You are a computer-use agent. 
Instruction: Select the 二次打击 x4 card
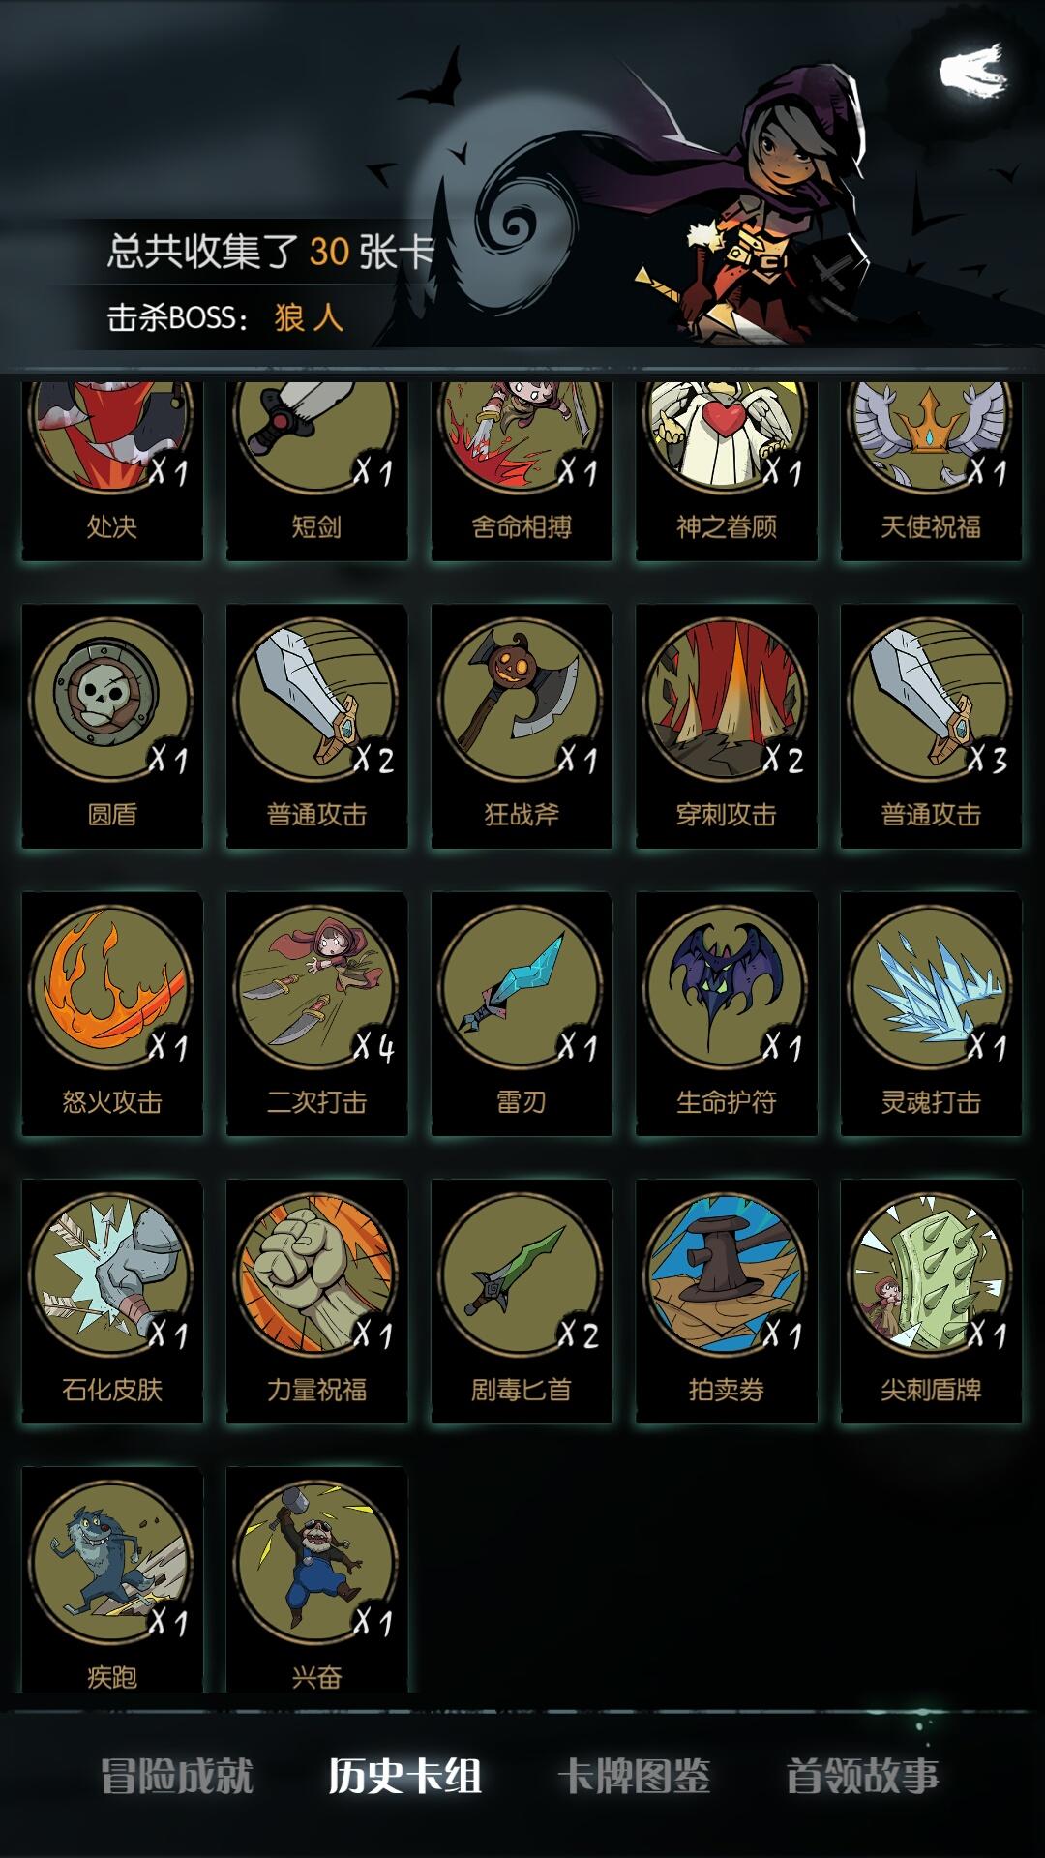click(x=317, y=1013)
